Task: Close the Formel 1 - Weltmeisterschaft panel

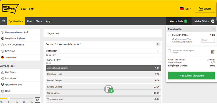Action: [158, 44]
